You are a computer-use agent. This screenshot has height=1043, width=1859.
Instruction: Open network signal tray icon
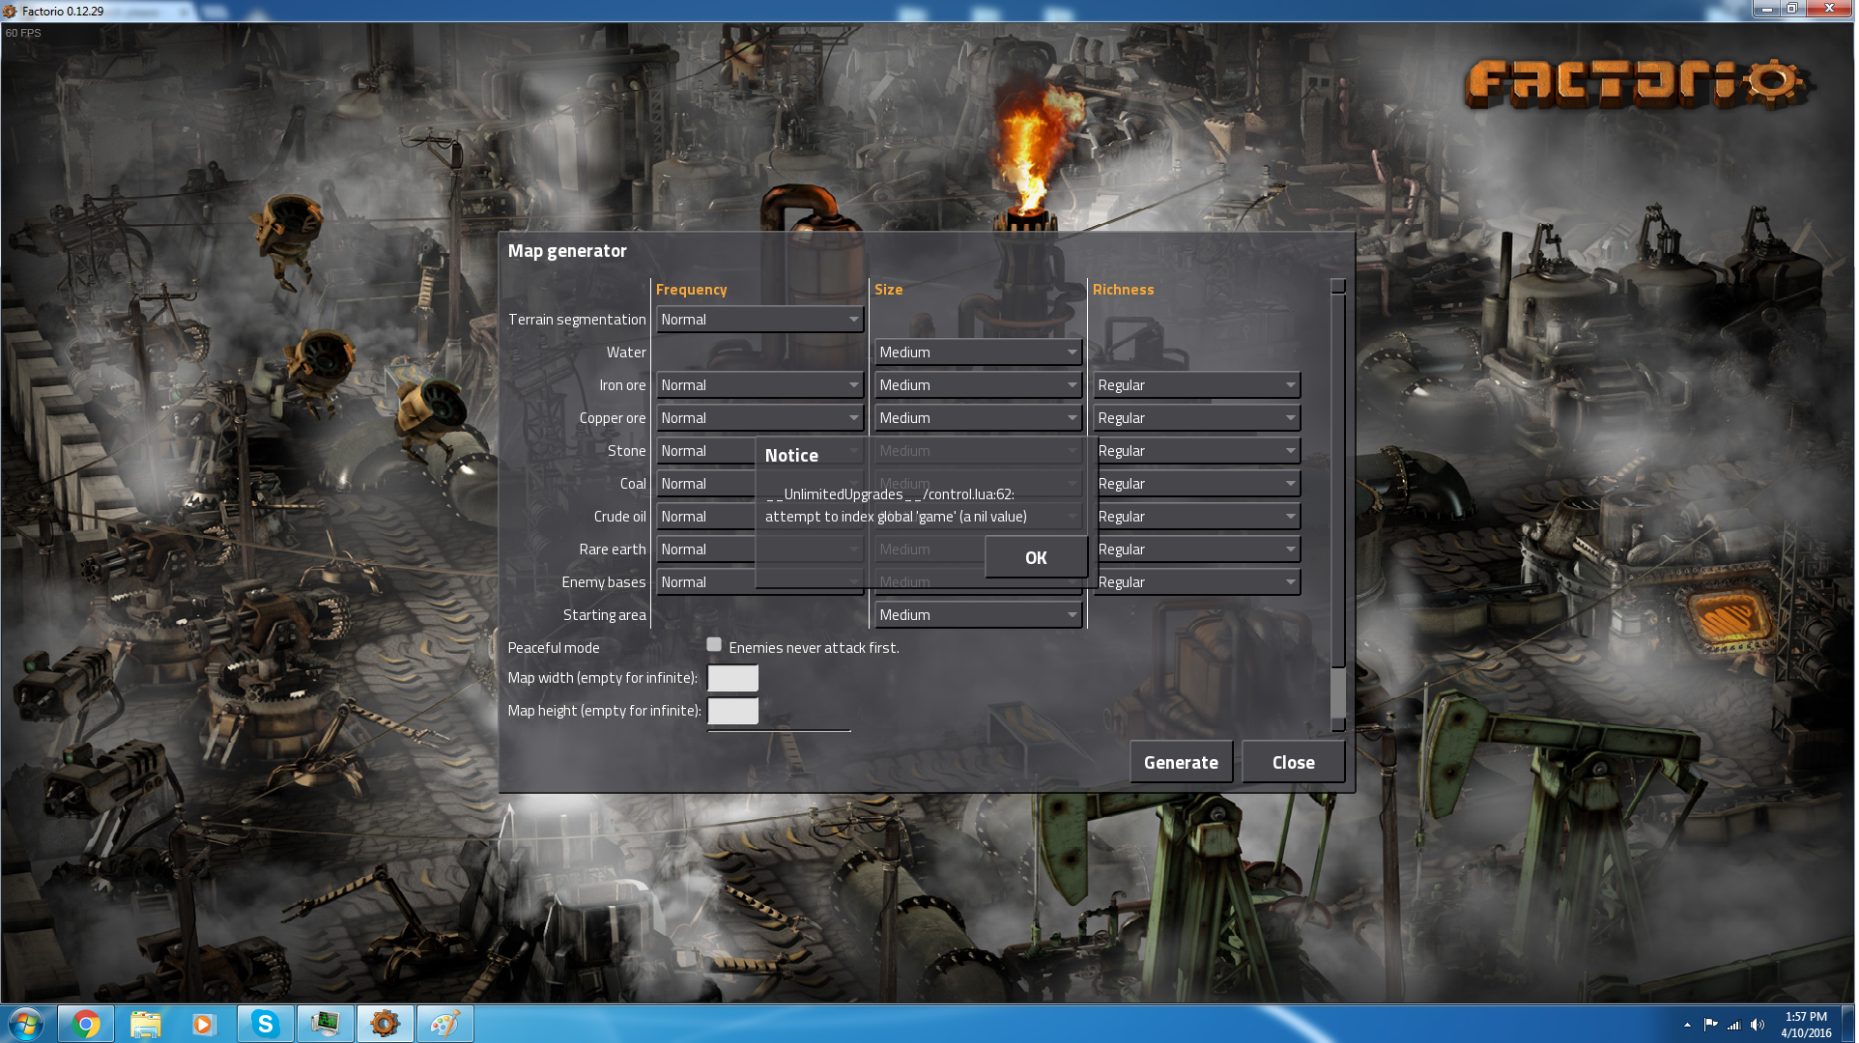1734,1026
